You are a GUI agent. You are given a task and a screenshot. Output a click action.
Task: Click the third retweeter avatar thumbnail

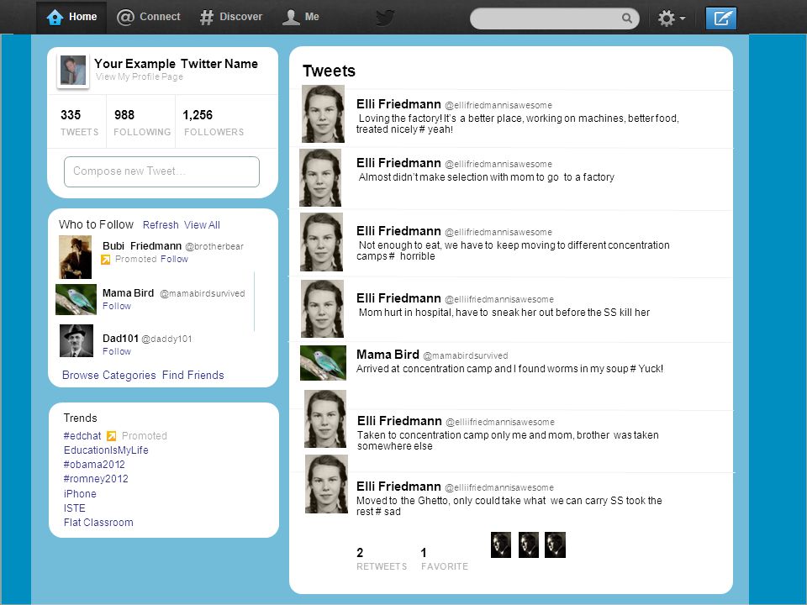556,544
